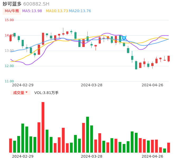Click the VOL:3.81万手 volume readout
The image size is (181, 160).
pyautogui.click(x=46, y=93)
